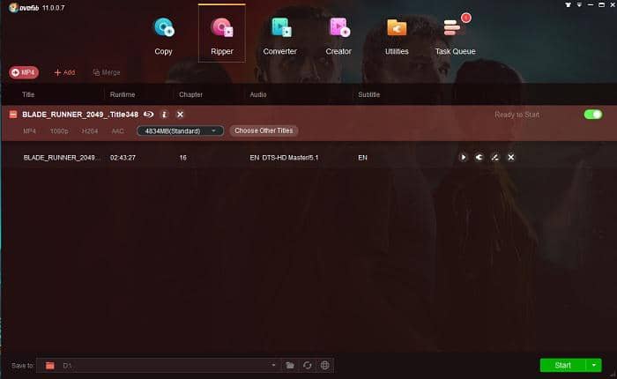This screenshot has width=617, height=379.
Task: Click Choose Other Titles
Action: 264,130
